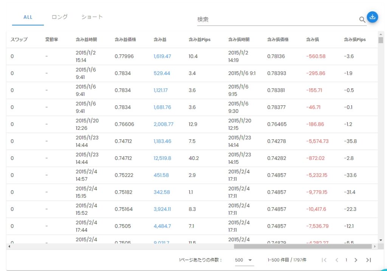The height and width of the screenshot is (271, 387).
Task: Click price cell 0.75222
Action: [x=124, y=176]
